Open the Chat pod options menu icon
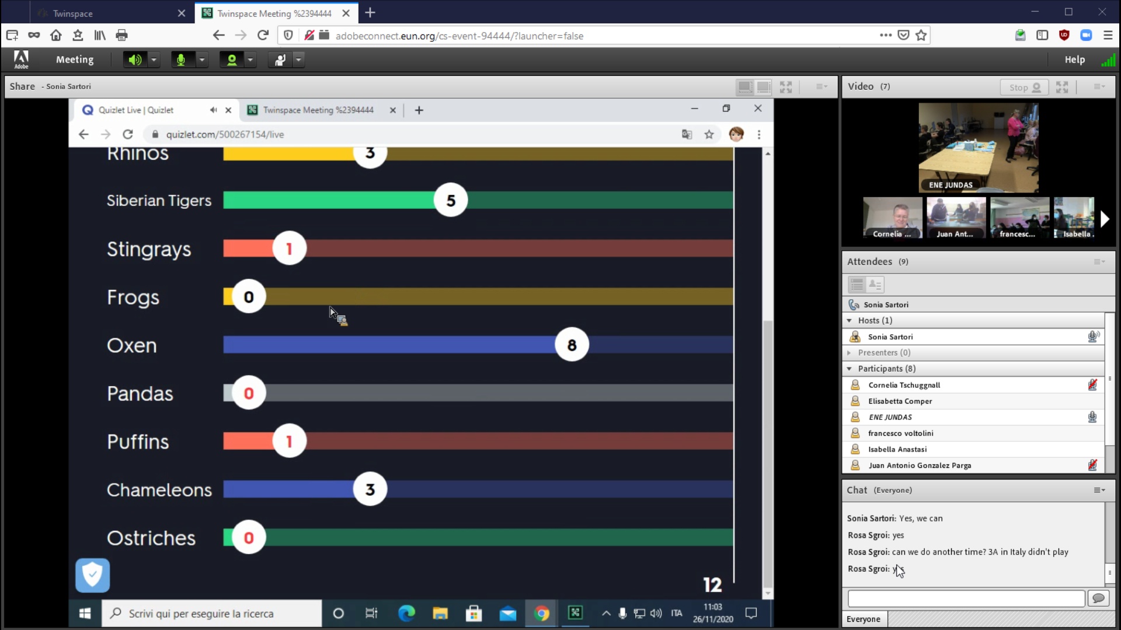 1099,490
